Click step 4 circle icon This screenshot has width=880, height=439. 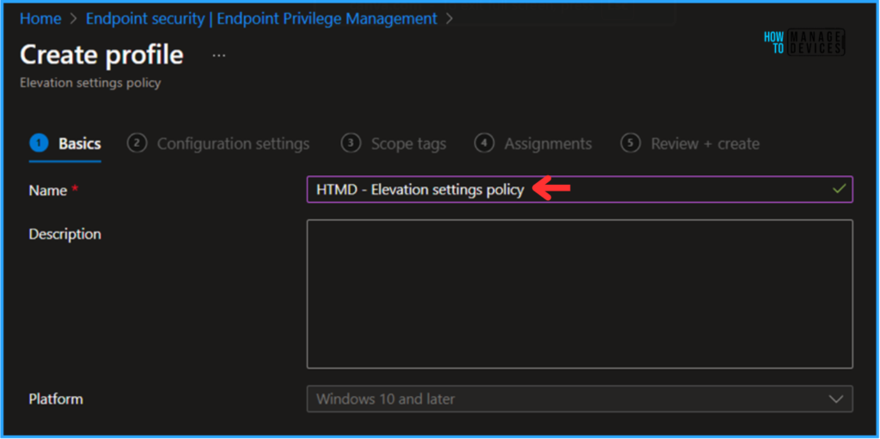coord(484,143)
